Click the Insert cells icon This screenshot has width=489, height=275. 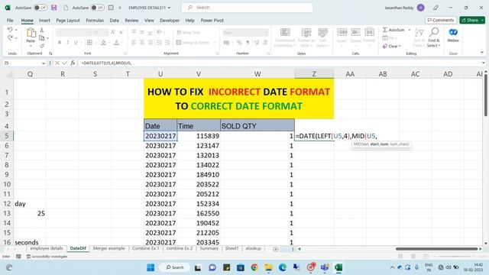pyautogui.click(x=342, y=35)
